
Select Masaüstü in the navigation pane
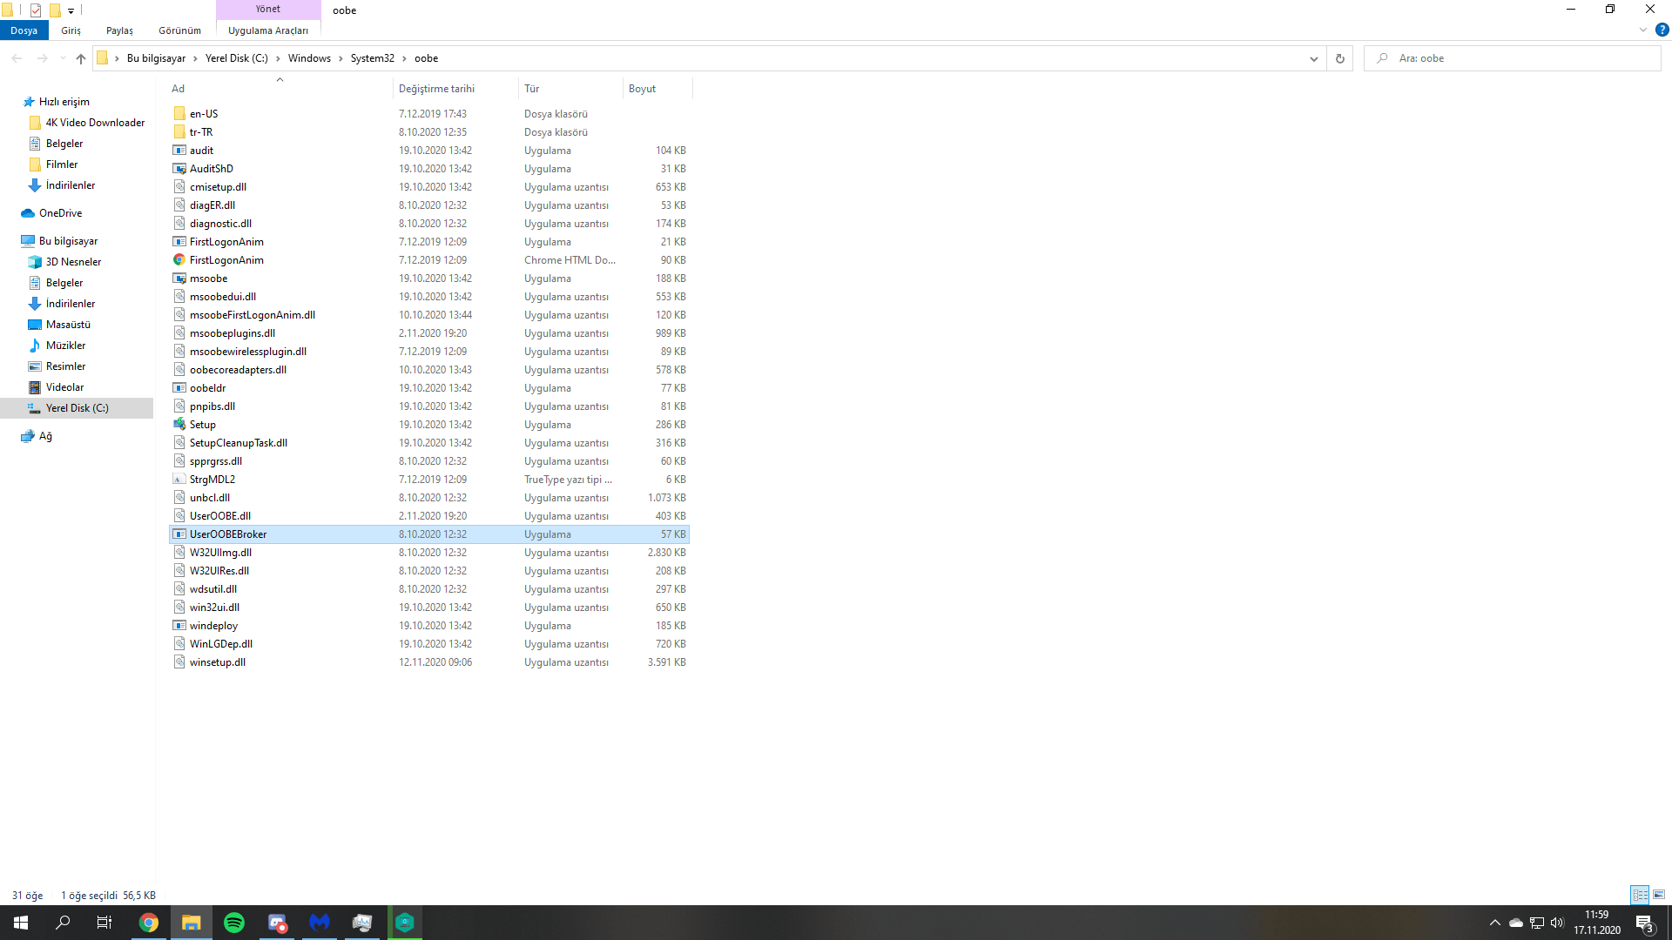click(68, 325)
